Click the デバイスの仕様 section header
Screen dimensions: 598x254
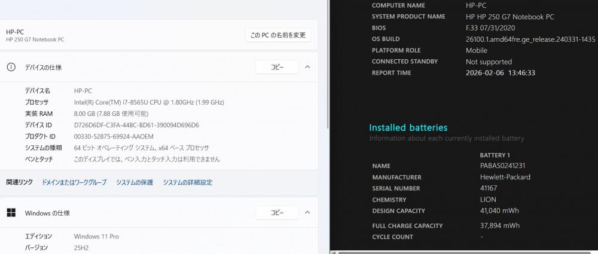pyautogui.click(x=43, y=68)
